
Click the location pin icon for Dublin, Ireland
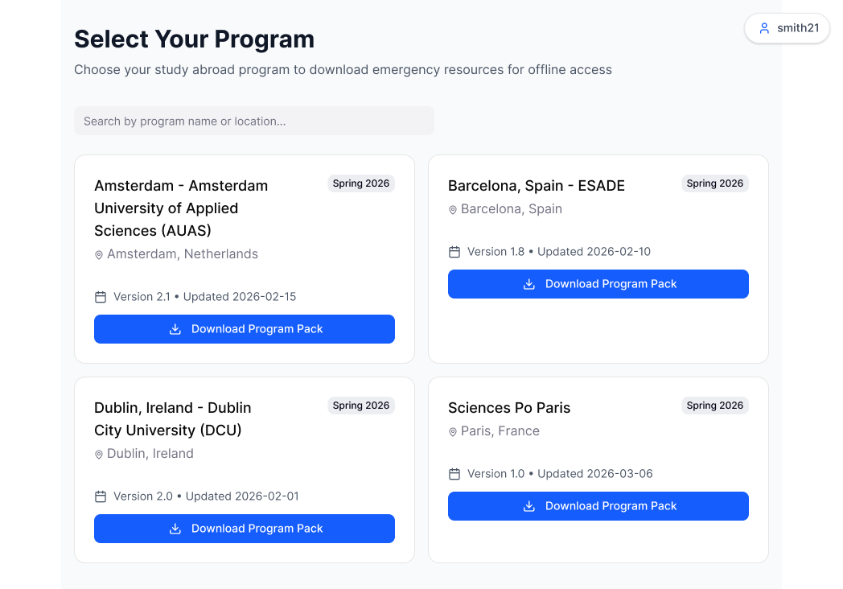tap(99, 454)
